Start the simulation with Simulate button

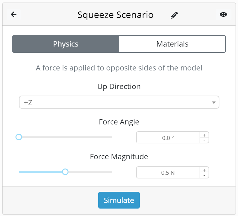[119, 200]
